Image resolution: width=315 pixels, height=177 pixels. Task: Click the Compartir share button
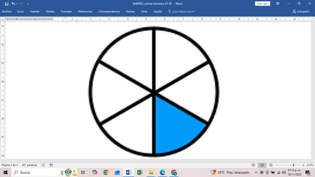click(x=301, y=11)
